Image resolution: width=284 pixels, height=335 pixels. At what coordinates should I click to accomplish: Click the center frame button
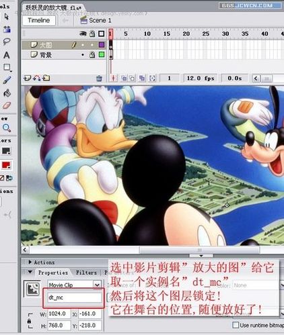(114, 78)
